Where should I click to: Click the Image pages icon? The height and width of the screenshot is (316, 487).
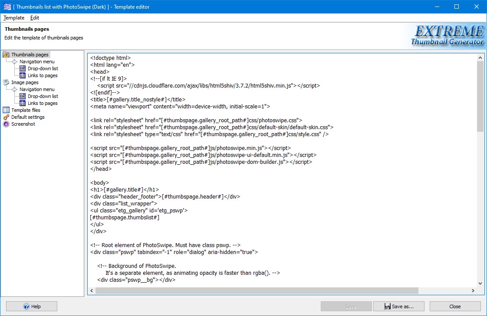(x=6, y=82)
